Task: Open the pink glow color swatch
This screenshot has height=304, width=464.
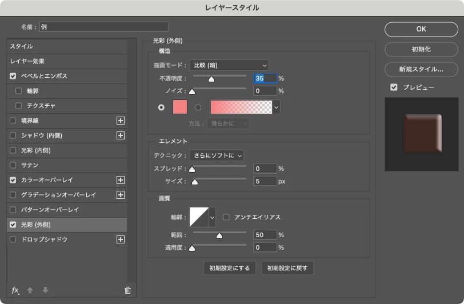Action: (x=180, y=107)
